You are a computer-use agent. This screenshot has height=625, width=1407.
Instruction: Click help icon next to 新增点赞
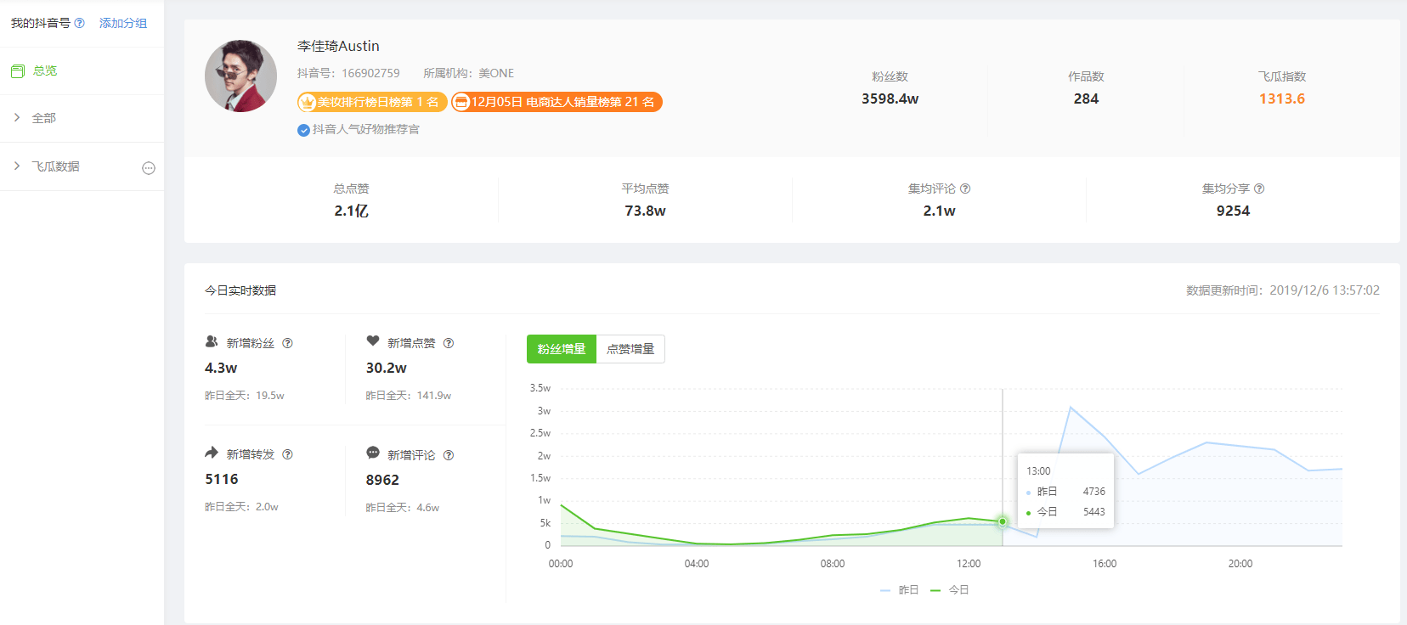click(449, 343)
